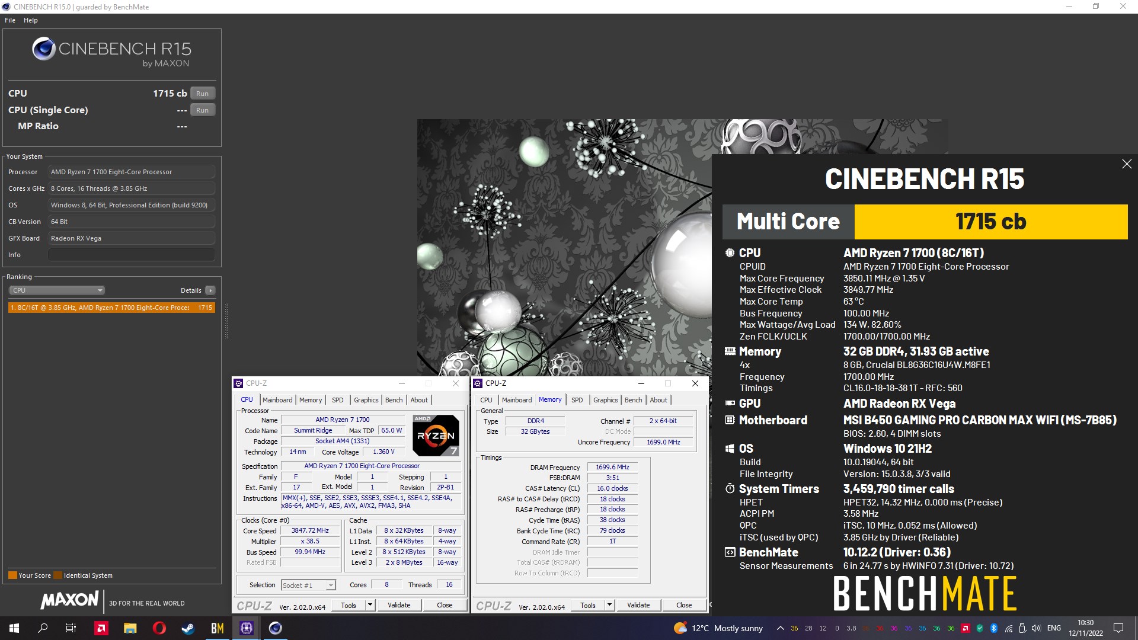
Task: Click the DRAM Frequency value 1699.6 MHz
Action: pyautogui.click(x=612, y=467)
